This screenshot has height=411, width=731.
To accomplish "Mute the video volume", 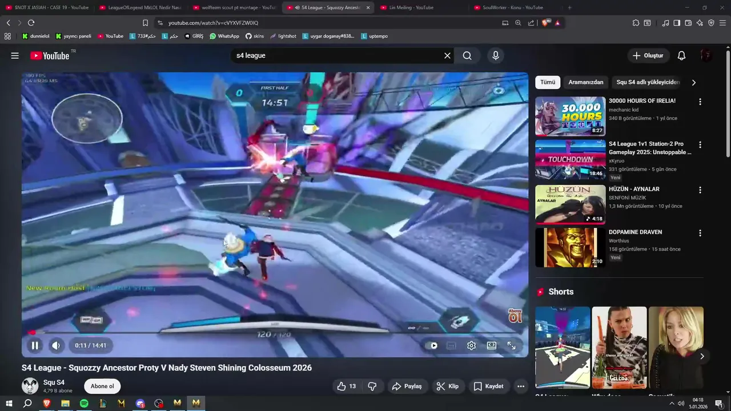I will point(56,345).
